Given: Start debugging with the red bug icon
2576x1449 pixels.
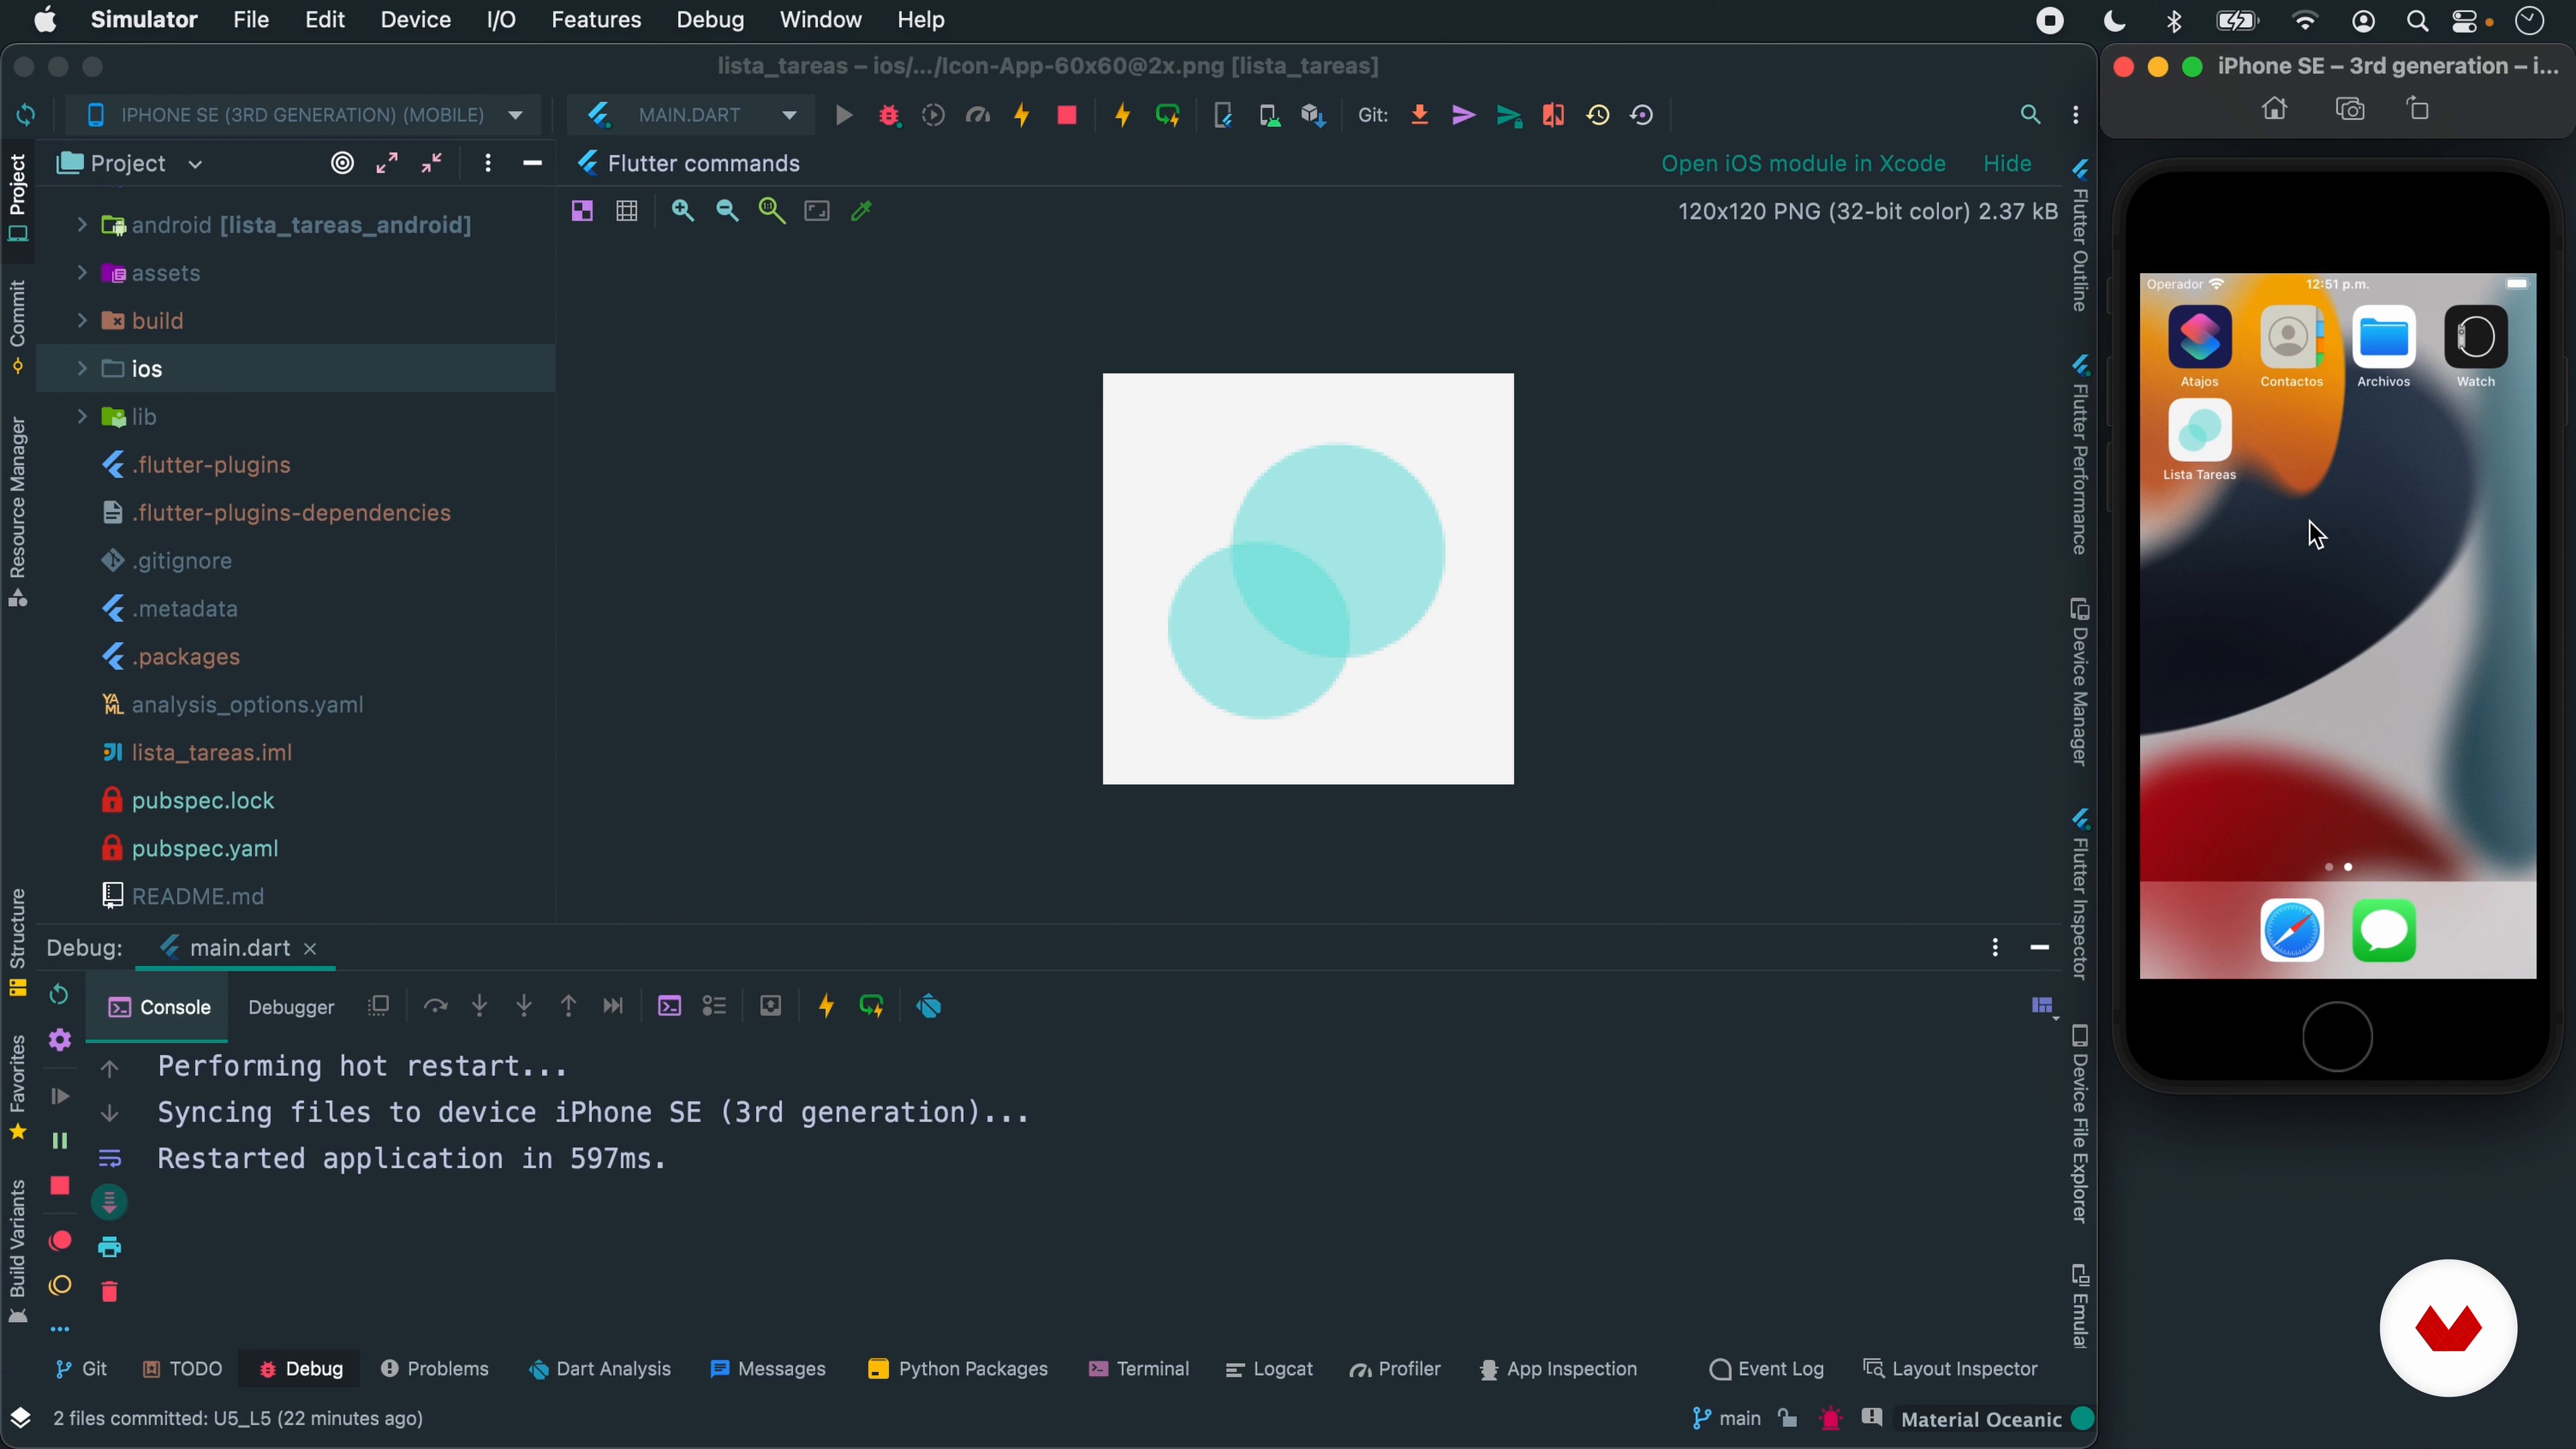Looking at the screenshot, I should (x=889, y=115).
